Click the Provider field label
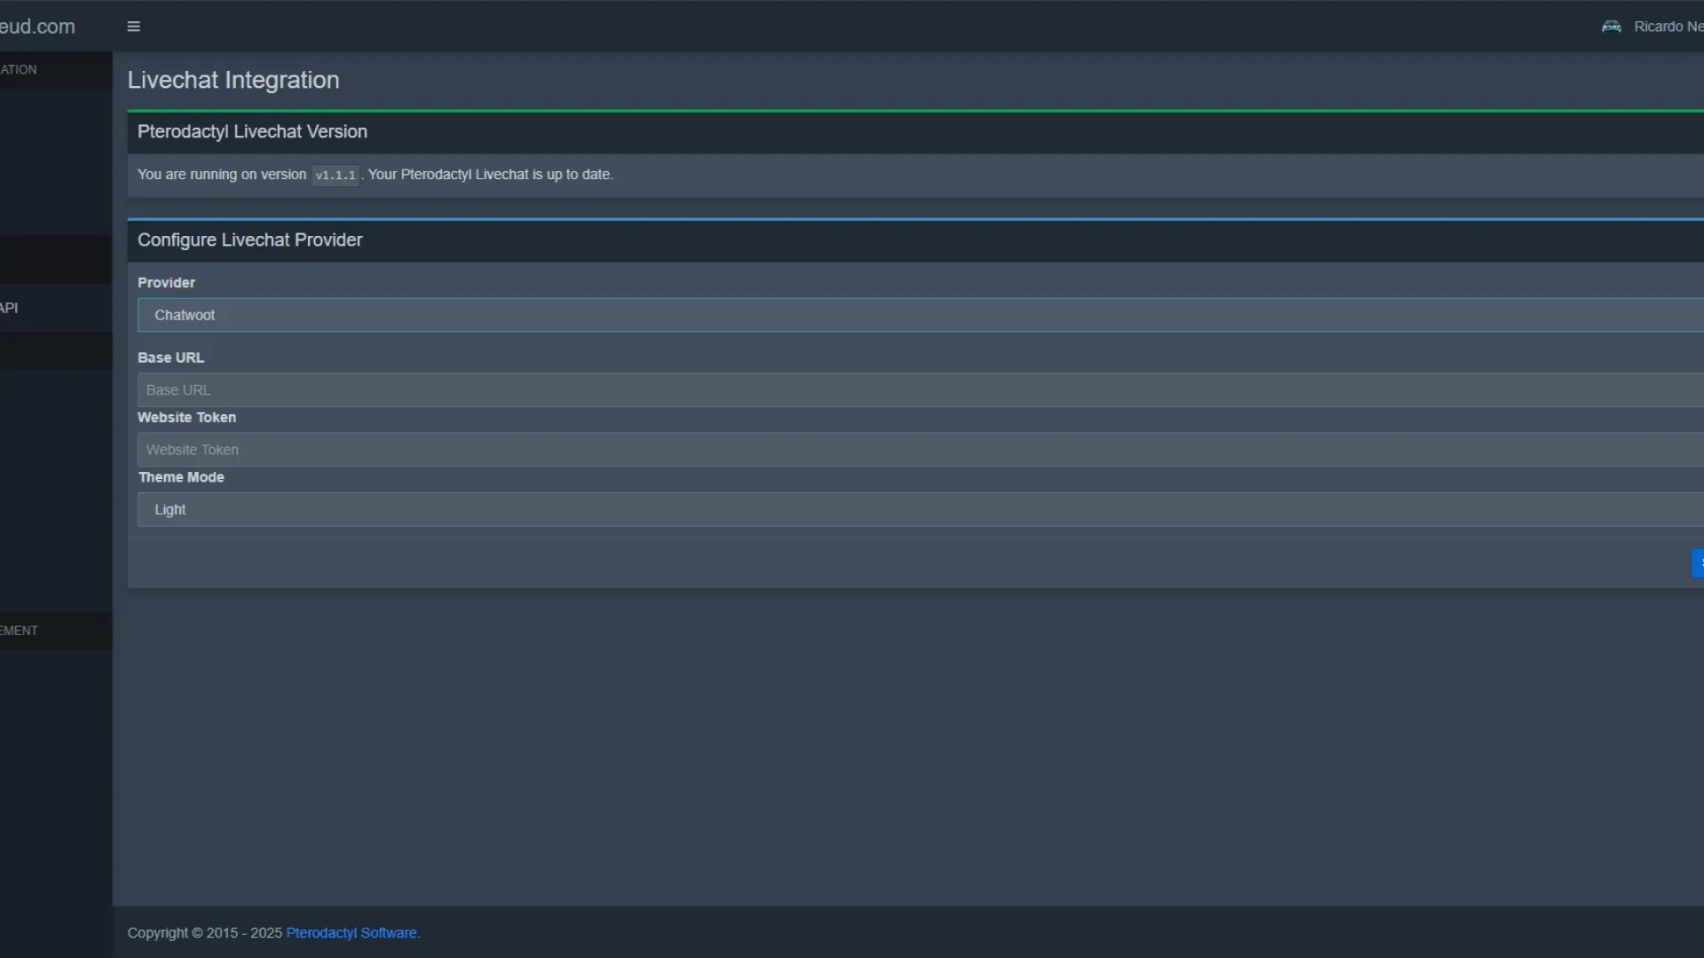This screenshot has width=1704, height=958. click(166, 283)
